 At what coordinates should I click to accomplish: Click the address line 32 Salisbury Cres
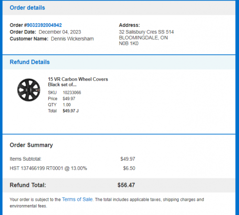click(146, 32)
